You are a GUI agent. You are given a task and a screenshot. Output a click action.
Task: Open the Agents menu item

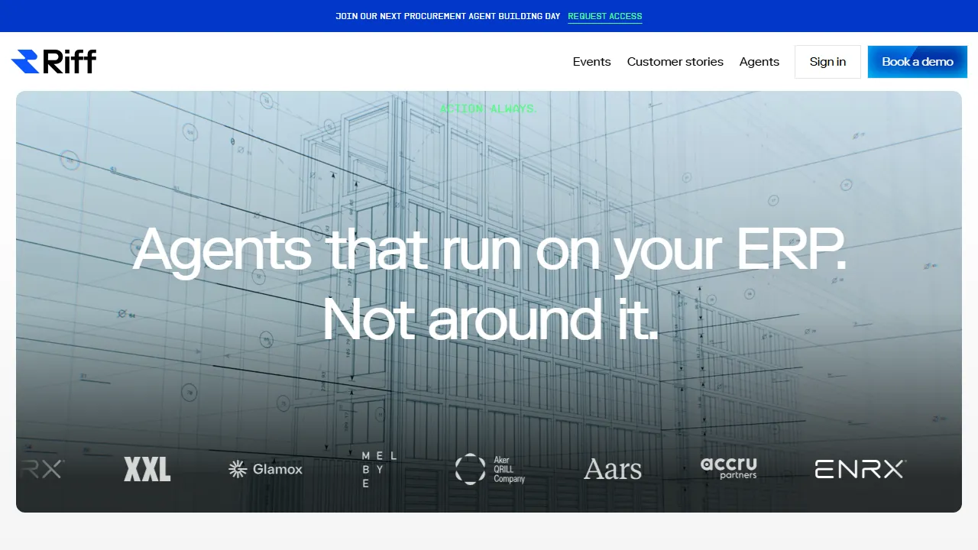[759, 62]
